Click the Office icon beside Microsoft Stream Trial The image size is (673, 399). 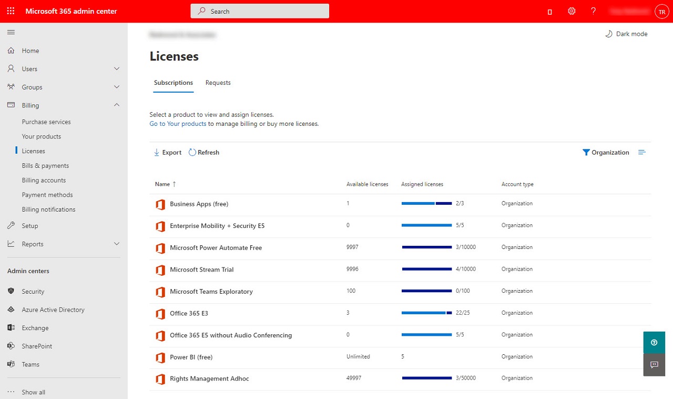coord(160,270)
